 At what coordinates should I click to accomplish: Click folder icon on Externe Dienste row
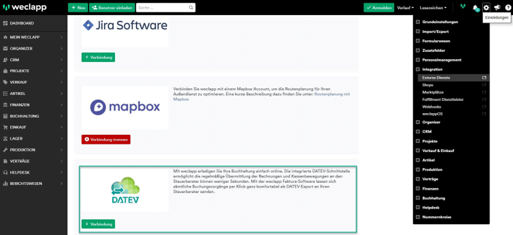pyautogui.click(x=484, y=77)
